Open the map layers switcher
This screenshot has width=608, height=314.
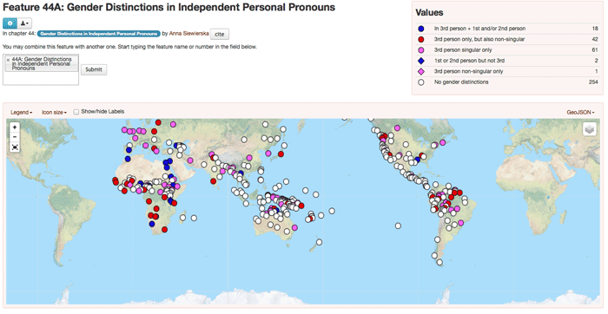pos(590,129)
